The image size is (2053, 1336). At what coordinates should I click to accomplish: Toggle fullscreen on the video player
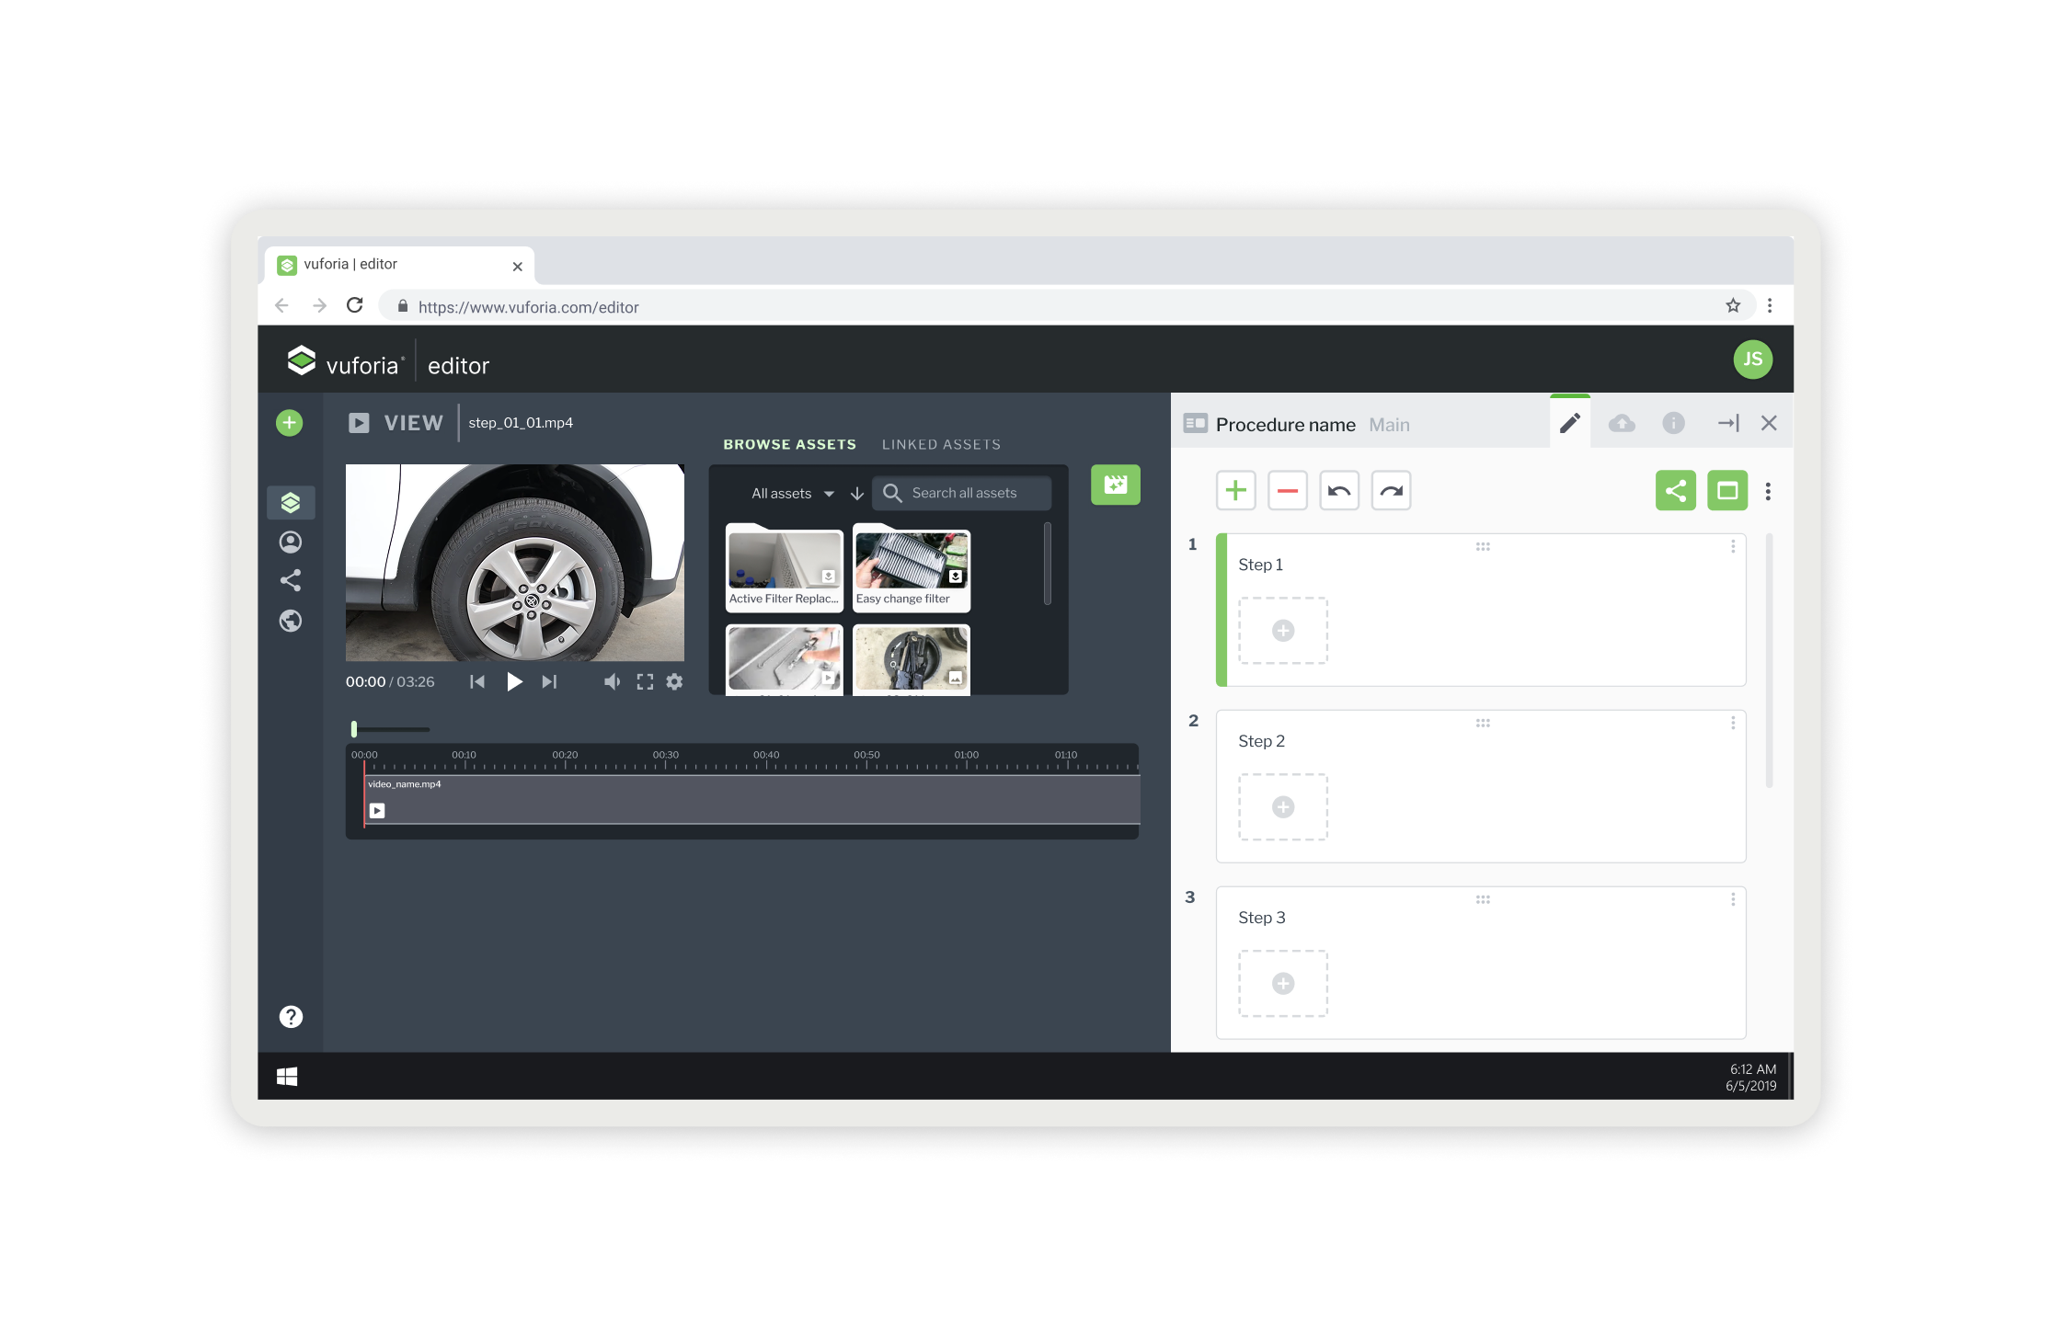(x=645, y=682)
